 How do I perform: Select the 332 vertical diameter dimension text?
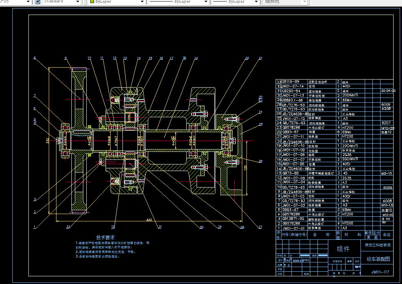coord(48,141)
